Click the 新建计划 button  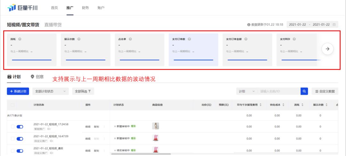(x=18, y=91)
